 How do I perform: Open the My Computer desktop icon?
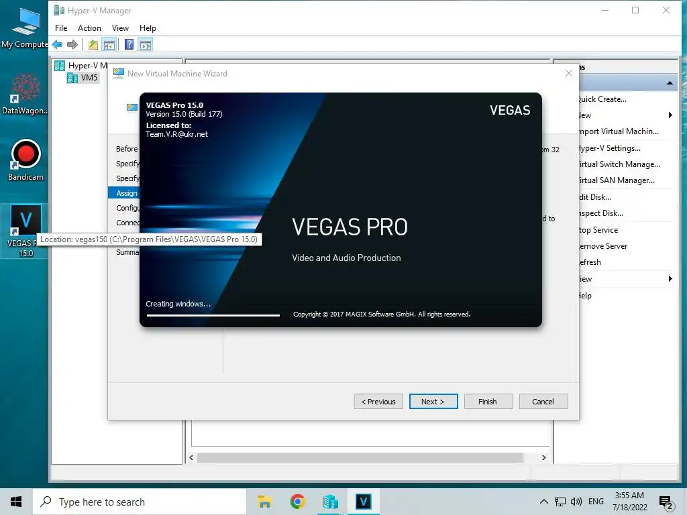[25, 27]
